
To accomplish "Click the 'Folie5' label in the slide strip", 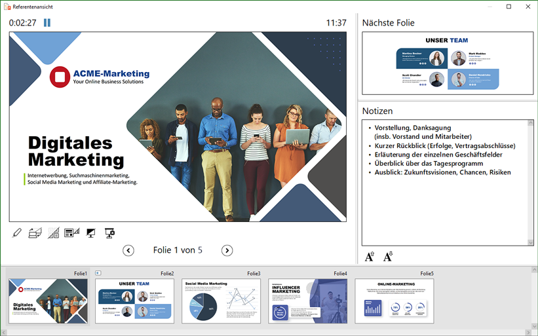I will tap(427, 273).
